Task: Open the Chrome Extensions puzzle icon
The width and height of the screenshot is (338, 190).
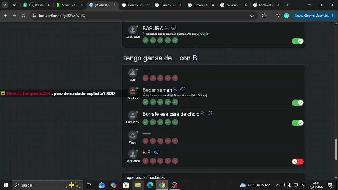Action: pyautogui.click(x=264, y=16)
